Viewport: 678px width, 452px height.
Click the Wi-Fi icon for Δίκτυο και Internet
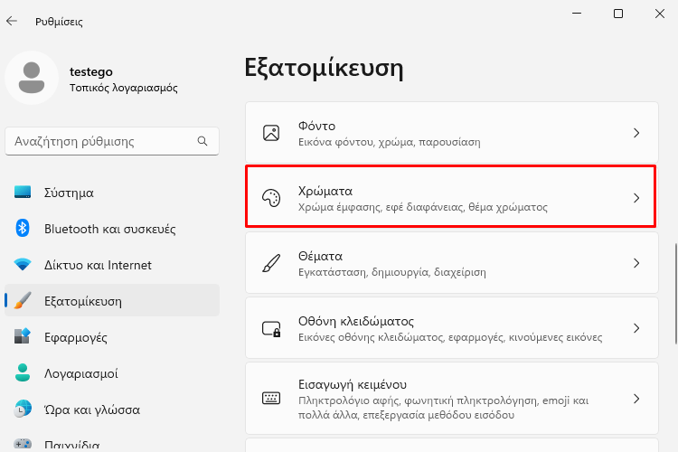coord(23,264)
